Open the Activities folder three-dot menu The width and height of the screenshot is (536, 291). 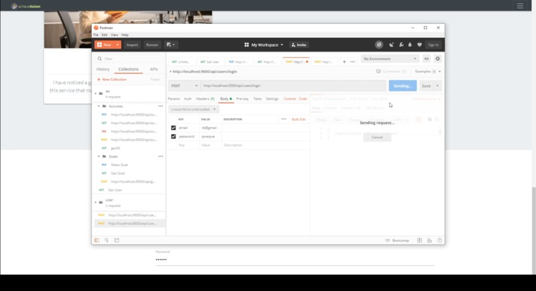click(x=160, y=106)
